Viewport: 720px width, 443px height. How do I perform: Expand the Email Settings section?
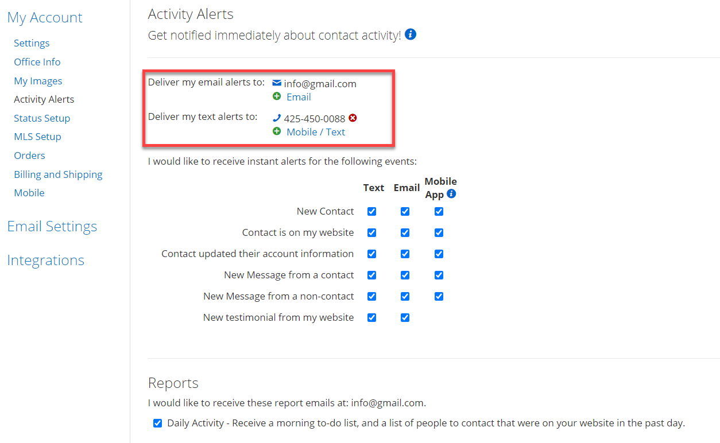(x=52, y=226)
